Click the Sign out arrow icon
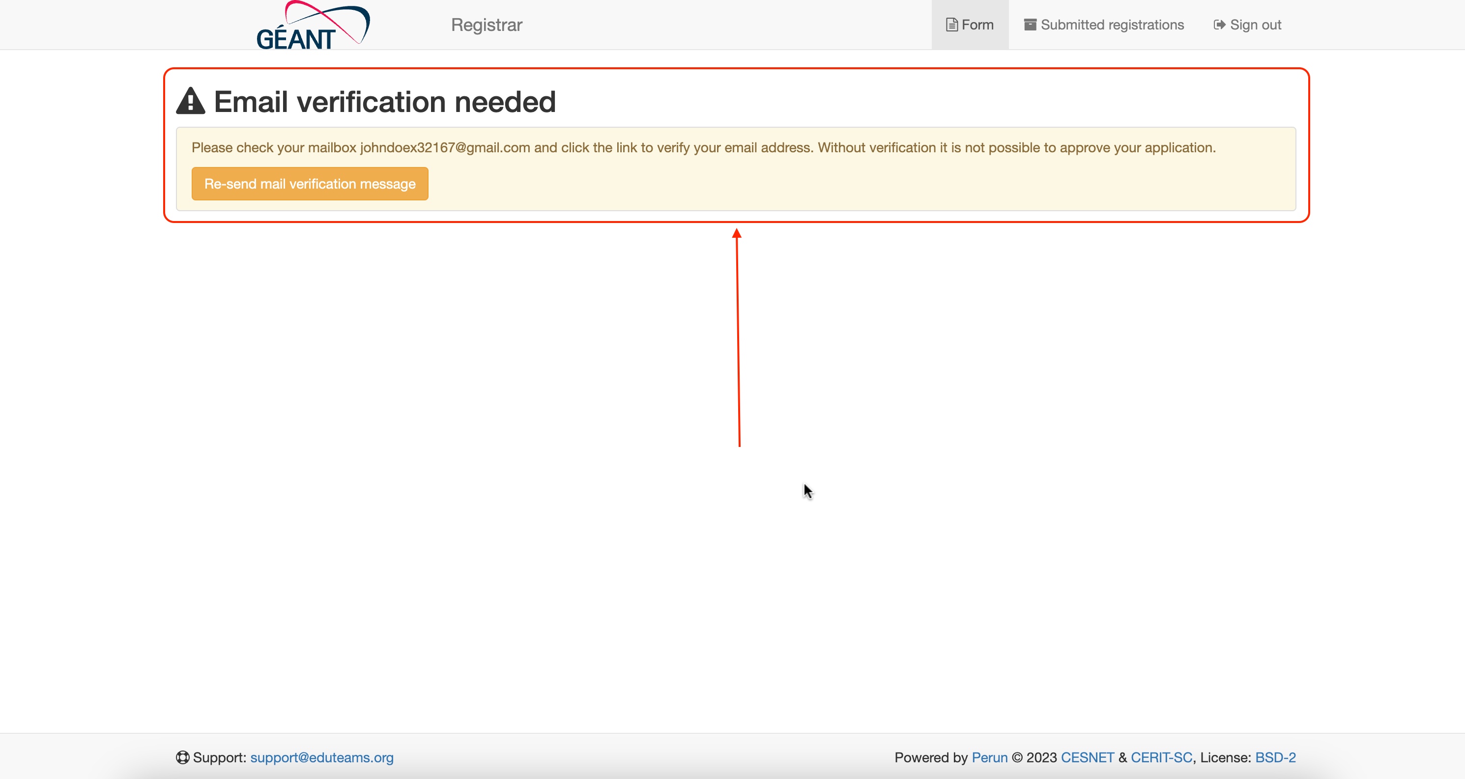This screenshot has width=1465, height=779. click(1219, 25)
